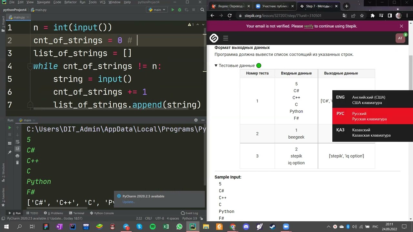Switch to the TODO tool window
This screenshot has height=232, width=413.
tap(32, 213)
